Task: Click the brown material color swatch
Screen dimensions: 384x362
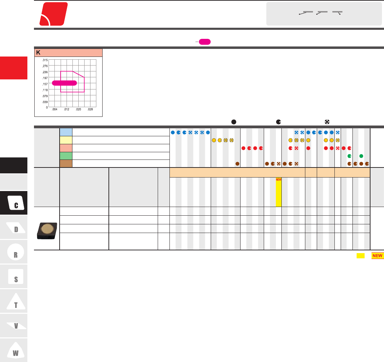Action: 66,163
